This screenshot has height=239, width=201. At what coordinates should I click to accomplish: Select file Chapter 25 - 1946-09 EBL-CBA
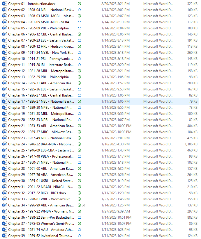[41, 150]
